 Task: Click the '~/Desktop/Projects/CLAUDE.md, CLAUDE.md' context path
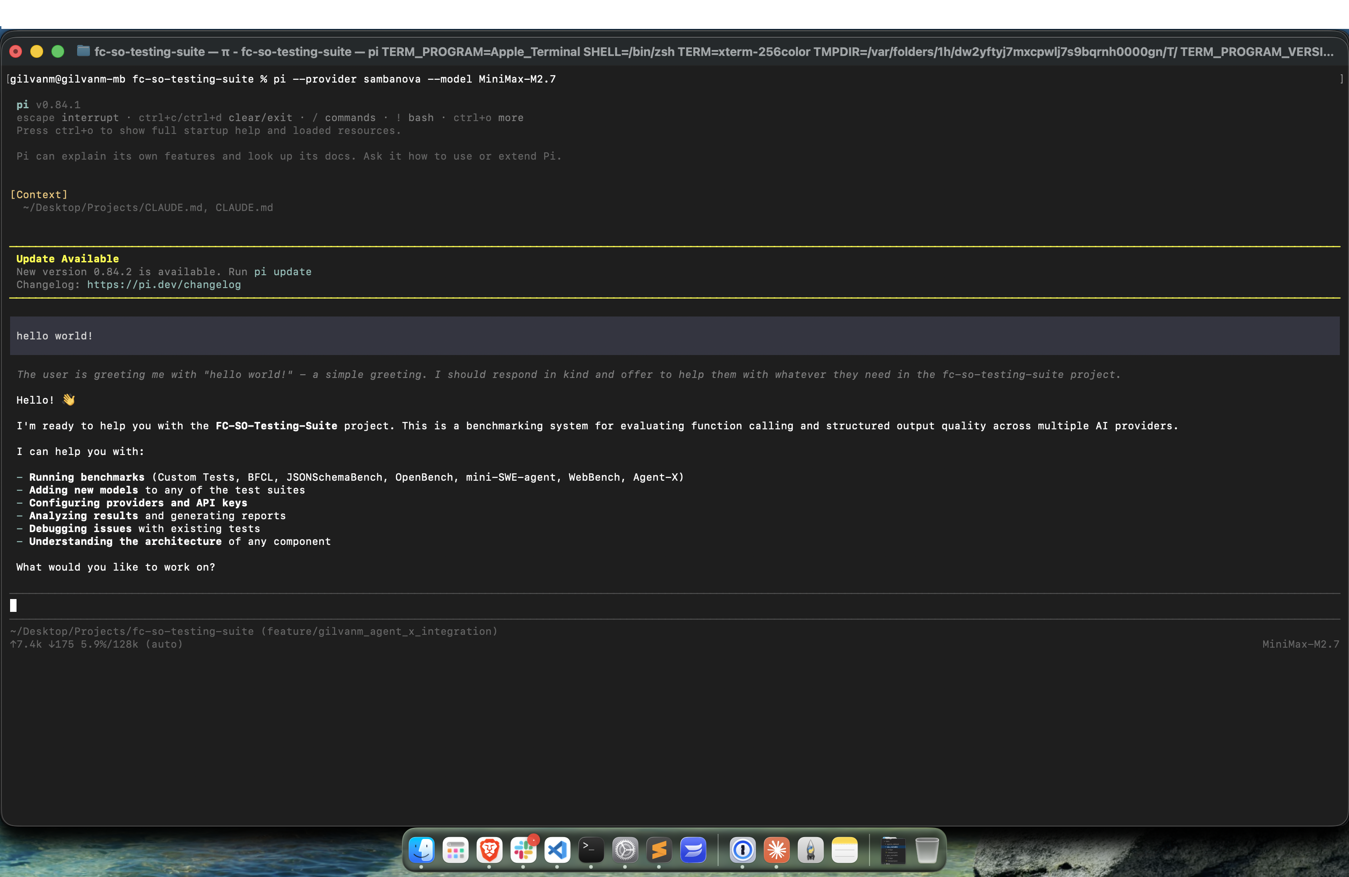(x=148, y=207)
